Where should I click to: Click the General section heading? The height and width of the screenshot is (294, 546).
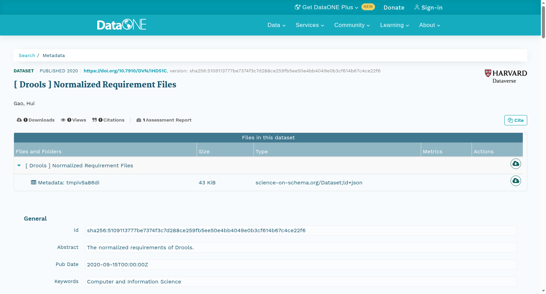point(35,219)
